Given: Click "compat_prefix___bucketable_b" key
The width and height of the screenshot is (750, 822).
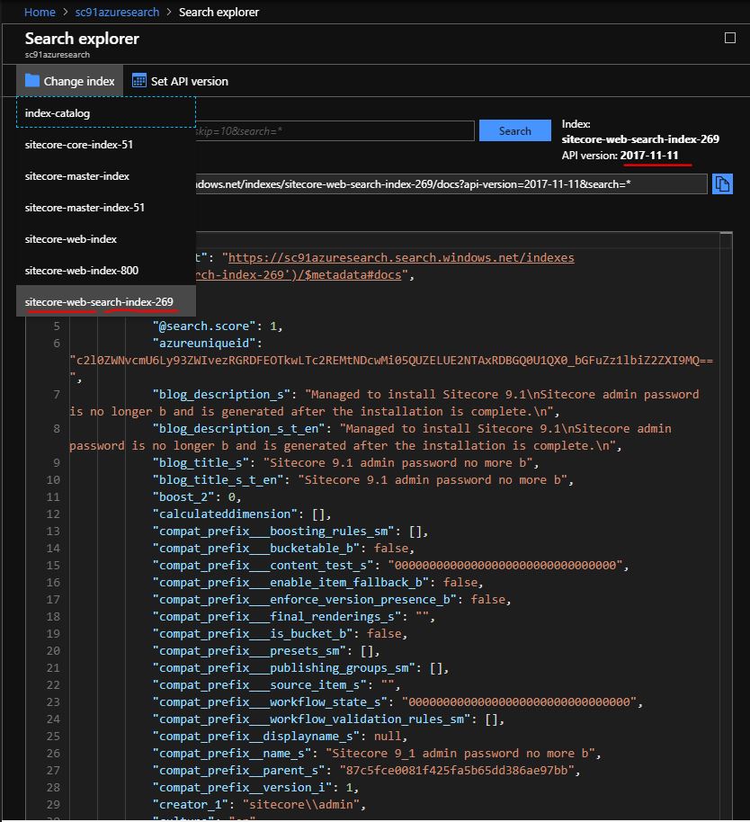Looking at the screenshot, I should click(x=255, y=548).
